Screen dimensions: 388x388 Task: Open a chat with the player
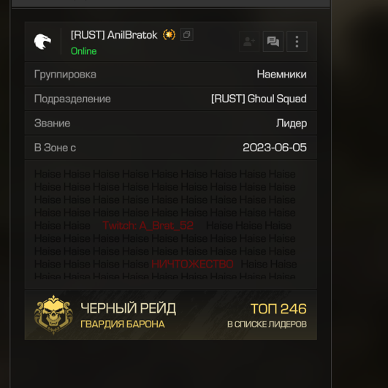click(273, 42)
